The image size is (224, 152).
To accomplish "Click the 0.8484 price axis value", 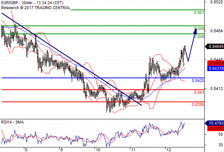I will (x=216, y=31).
